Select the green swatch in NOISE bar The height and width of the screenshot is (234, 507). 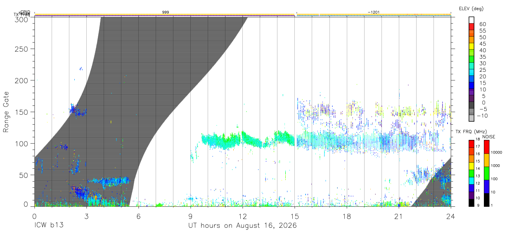486,173
